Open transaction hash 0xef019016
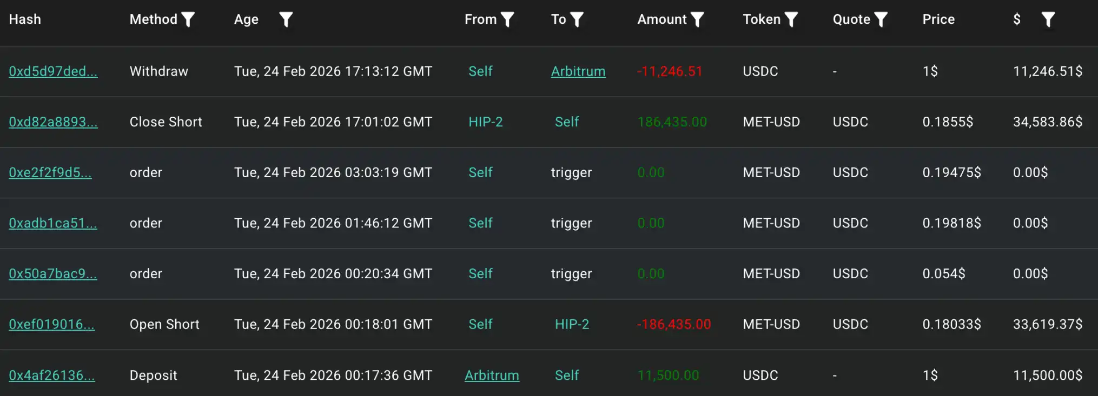 click(x=51, y=324)
